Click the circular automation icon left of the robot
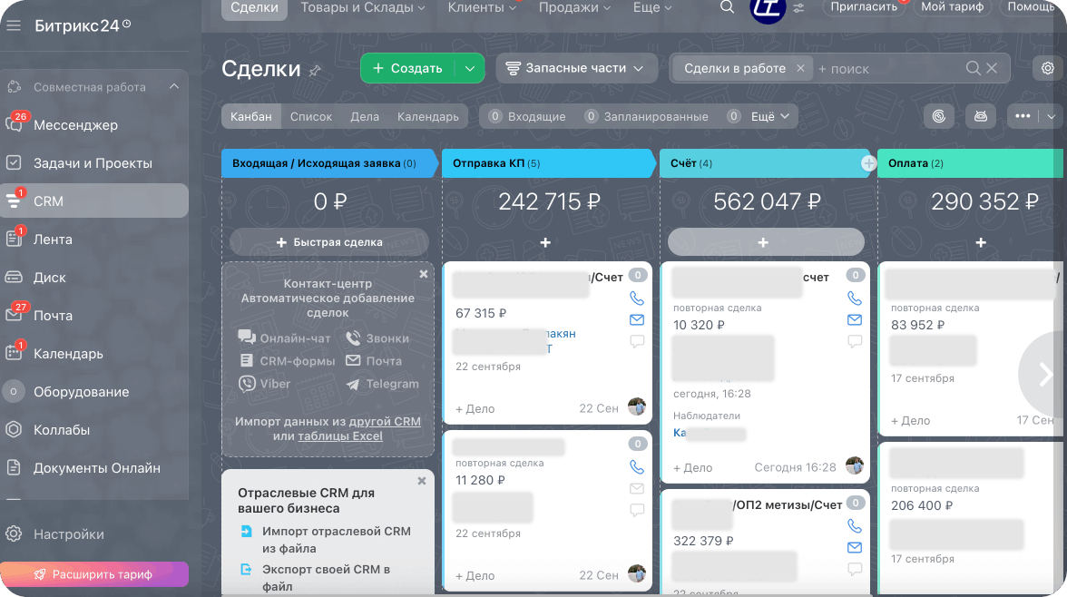Screen dimensions: 1067x597 pos(939,116)
